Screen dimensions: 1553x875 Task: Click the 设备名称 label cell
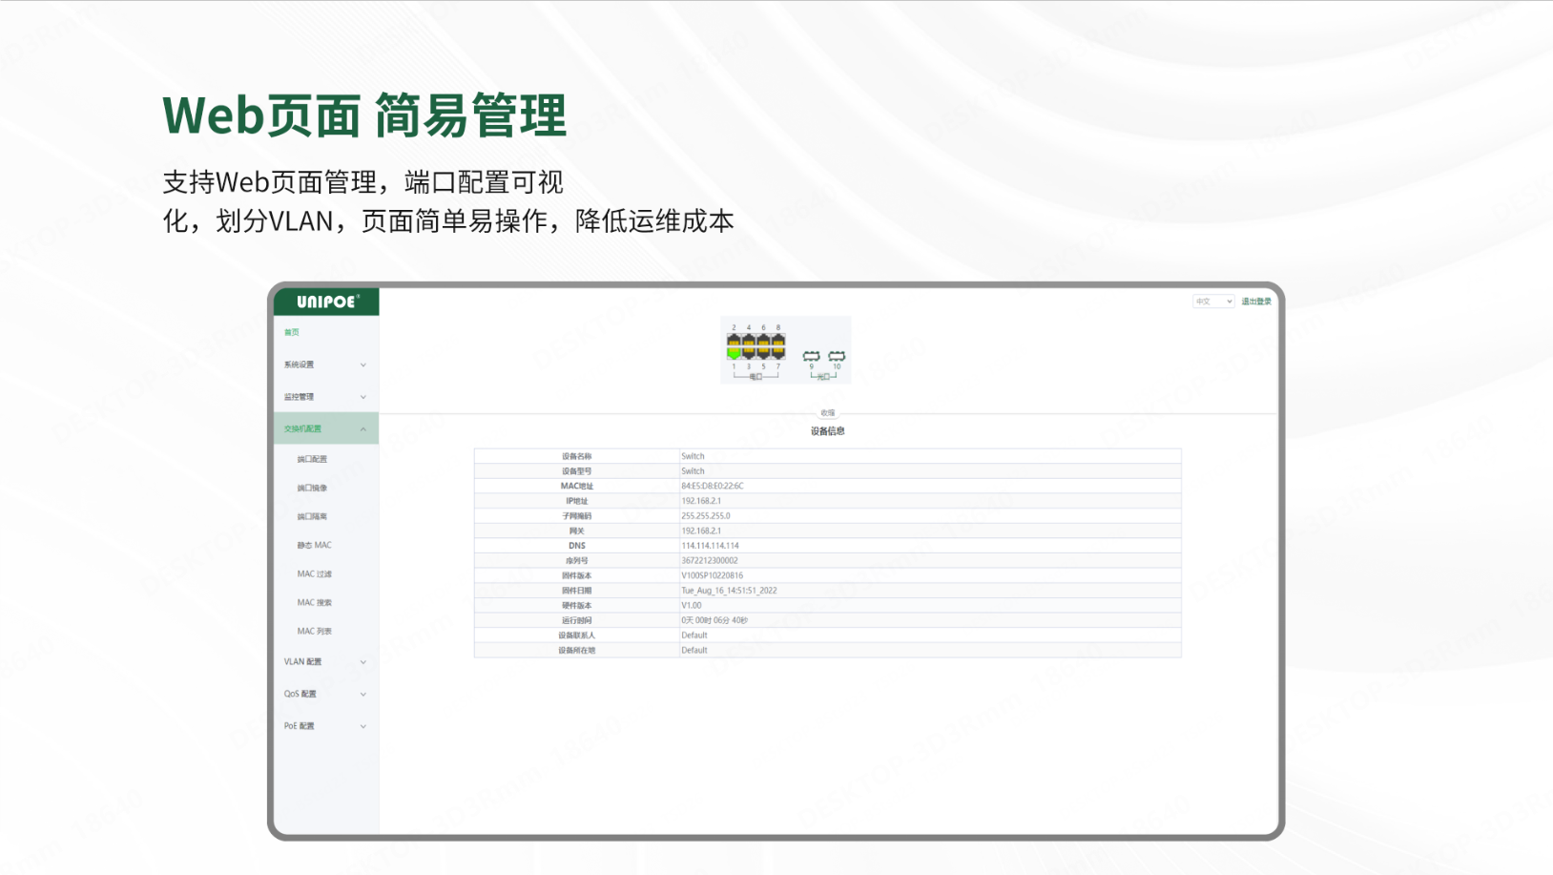pos(577,456)
